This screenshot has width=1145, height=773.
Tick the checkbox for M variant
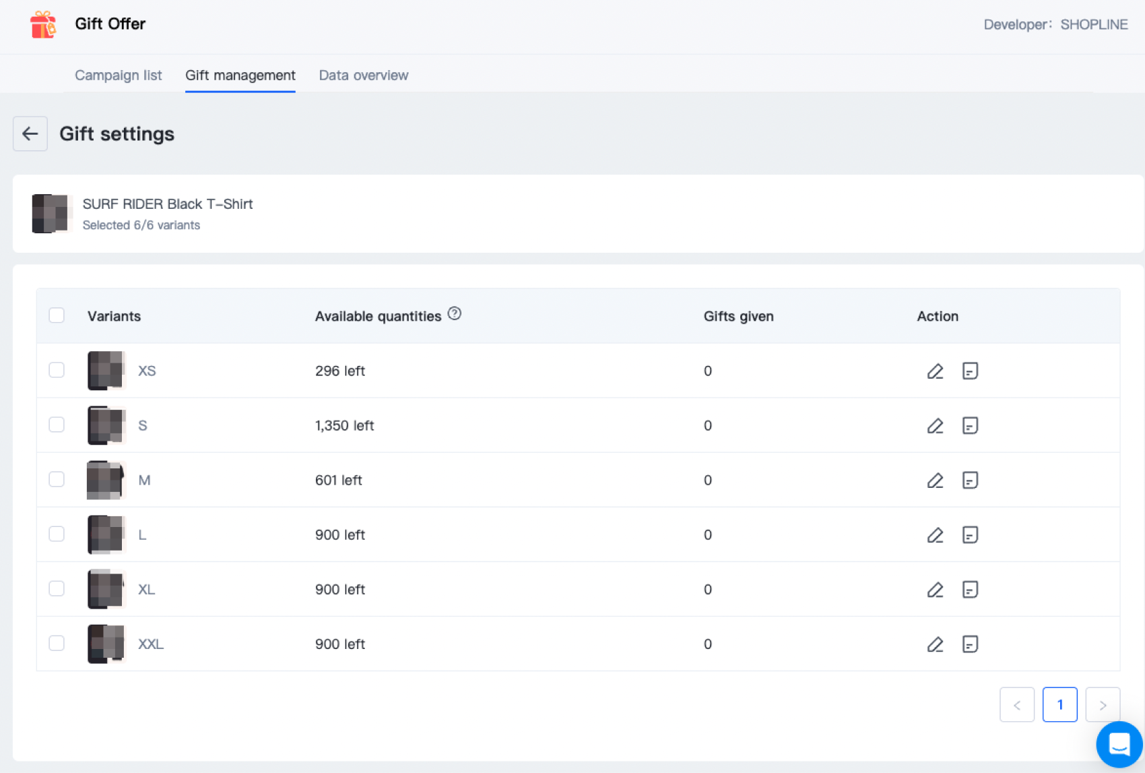[57, 479]
